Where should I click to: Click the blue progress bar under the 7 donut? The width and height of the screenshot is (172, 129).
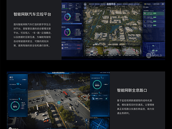click(72, 23)
